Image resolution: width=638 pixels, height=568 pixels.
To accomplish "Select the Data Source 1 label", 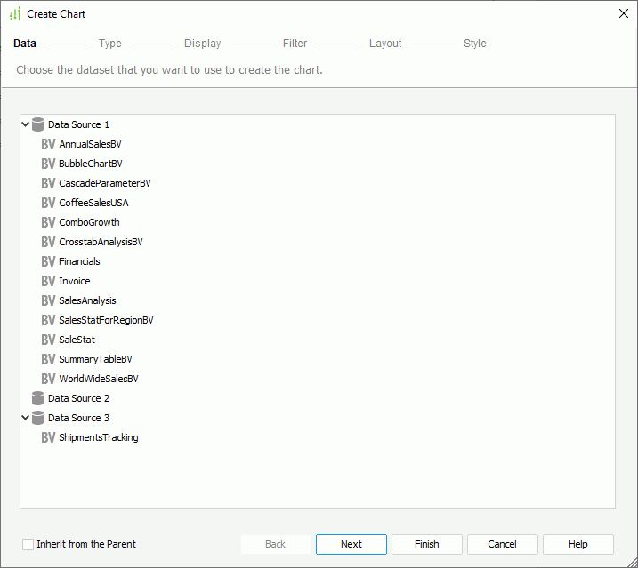I will [78, 124].
